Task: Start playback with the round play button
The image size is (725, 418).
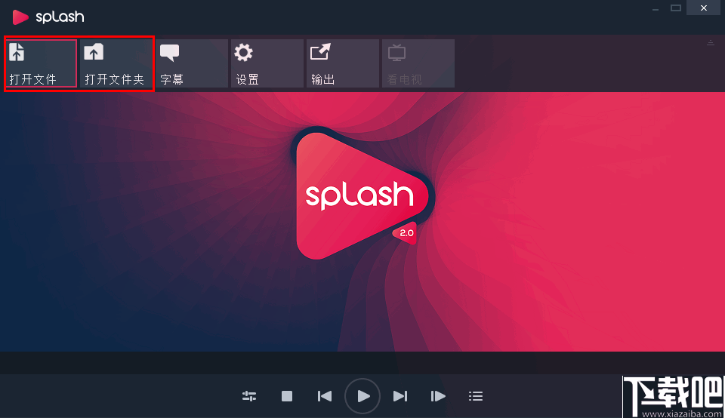Action: coord(362,396)
